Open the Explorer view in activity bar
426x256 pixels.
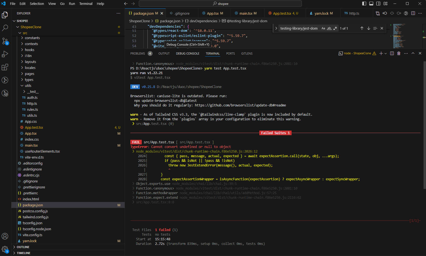point(5,15)
